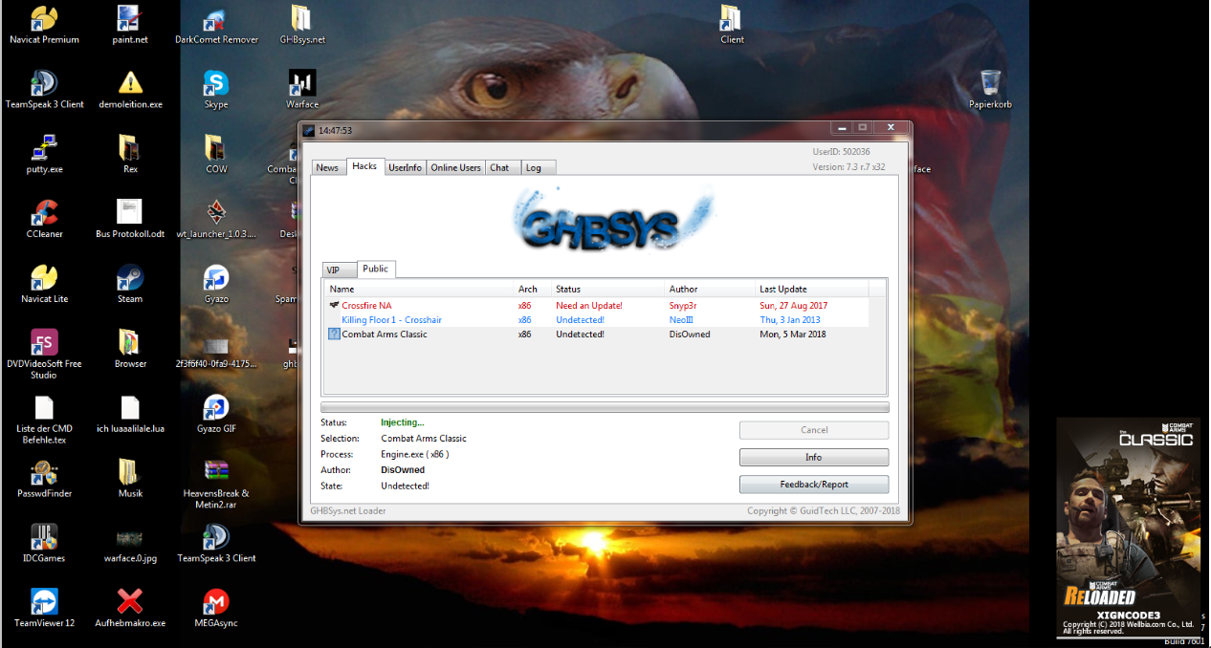This screenshot has height=648, width=1211.
Task: Sort hack list by Status column
Action: coord(607,289)
